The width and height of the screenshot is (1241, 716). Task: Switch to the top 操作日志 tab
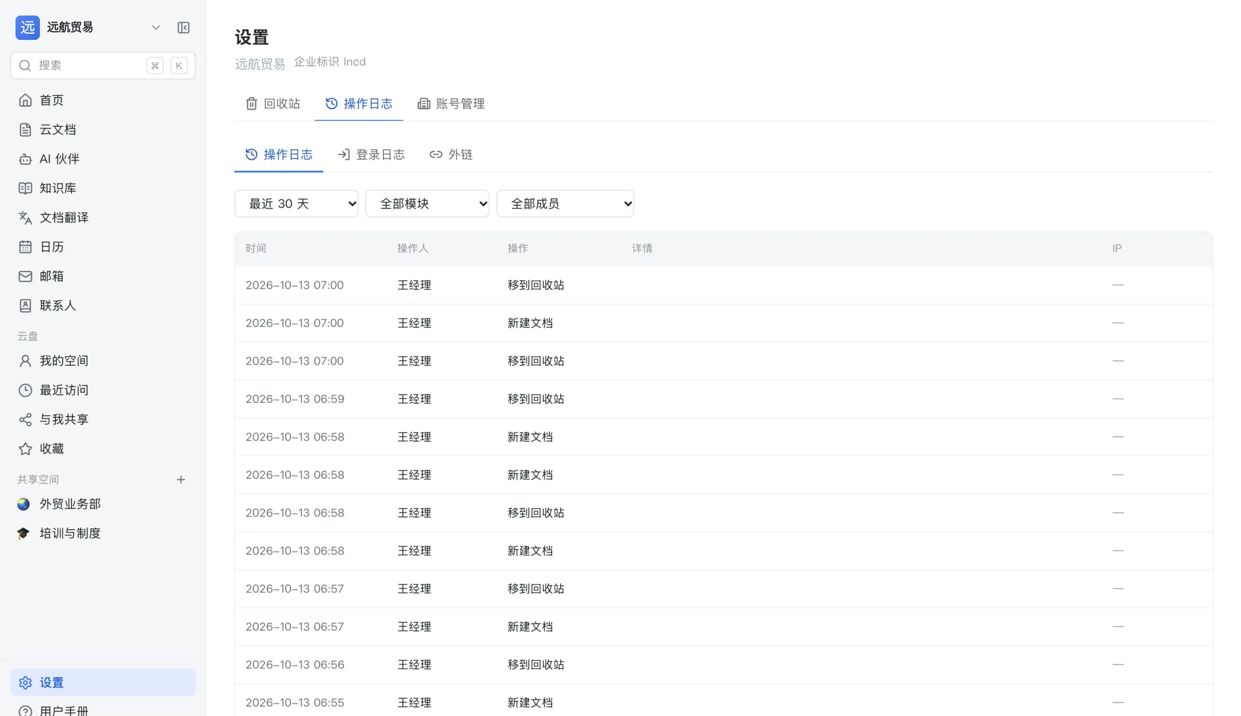coord(359,104)
